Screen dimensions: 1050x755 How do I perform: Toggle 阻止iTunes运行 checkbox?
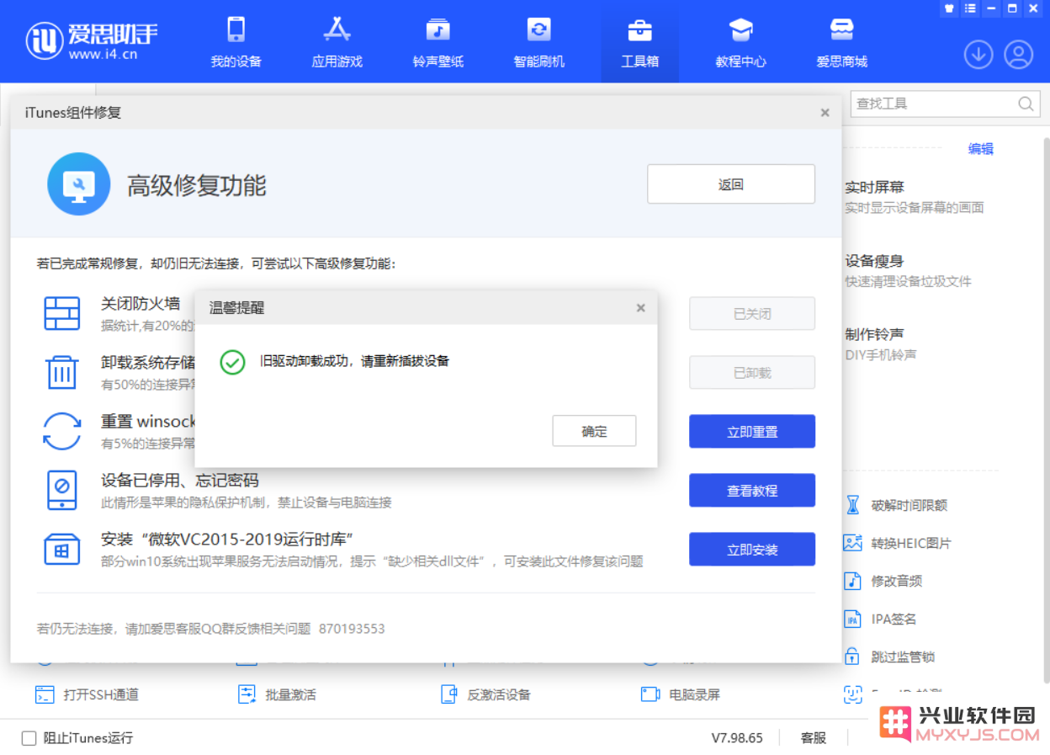pyautogui.click(x=29, y=738)
